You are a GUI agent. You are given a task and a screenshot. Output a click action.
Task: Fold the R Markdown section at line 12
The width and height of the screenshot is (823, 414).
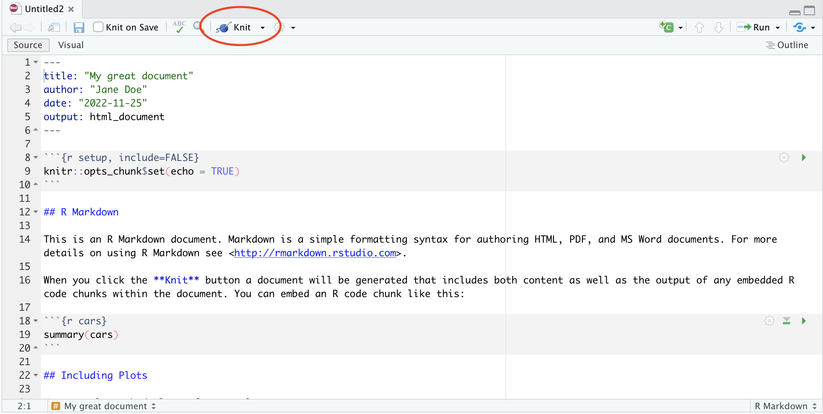(36, 212)
